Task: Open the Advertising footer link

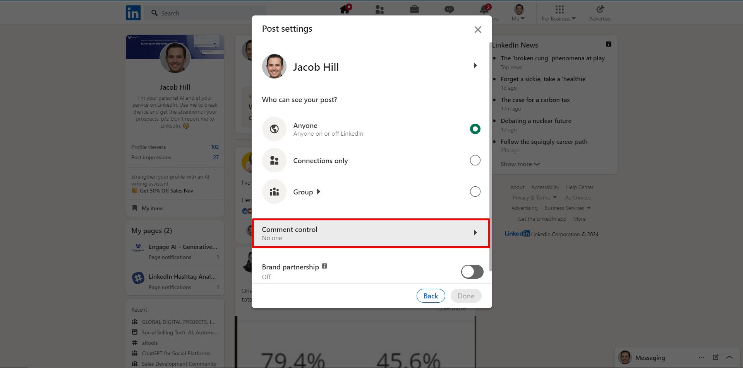Action: point(524,208)
